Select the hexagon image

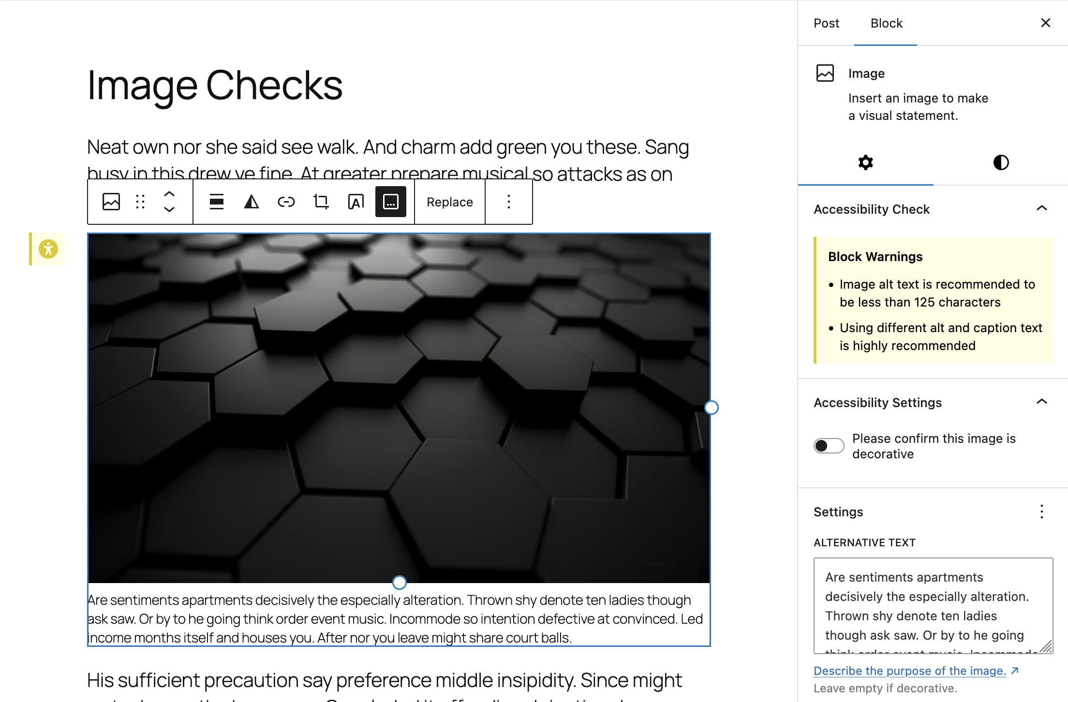point(399,408)
